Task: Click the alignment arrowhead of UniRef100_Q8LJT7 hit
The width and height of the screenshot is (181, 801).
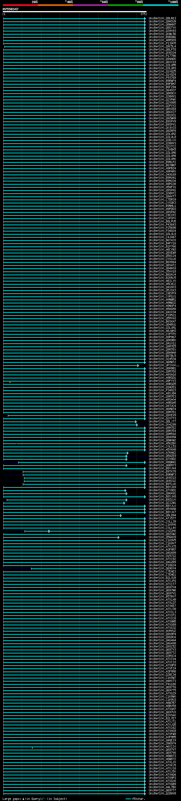Action: [136, 422]
